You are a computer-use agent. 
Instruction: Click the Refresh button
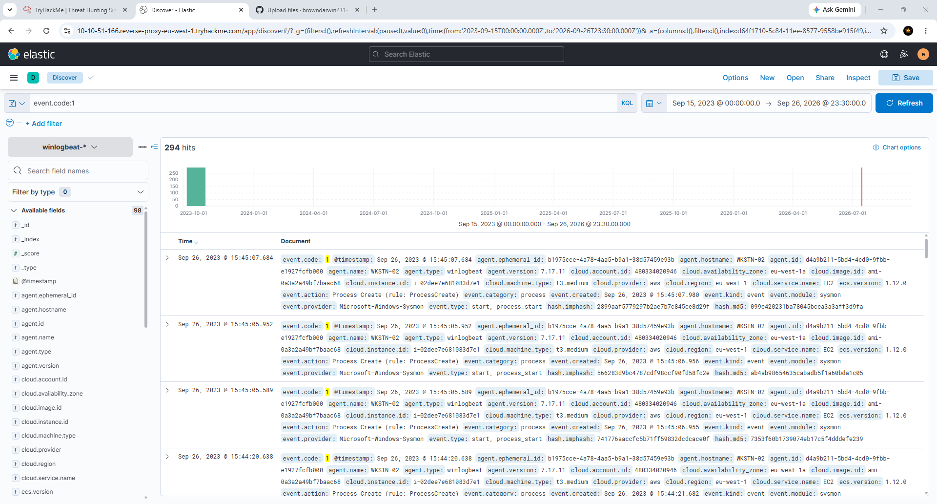click(904, 103)
